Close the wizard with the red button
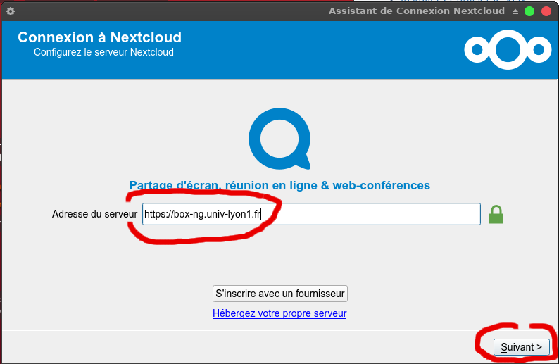Image resolution: width=559 pixels, height=364 pixels. [x=546, y=11]
